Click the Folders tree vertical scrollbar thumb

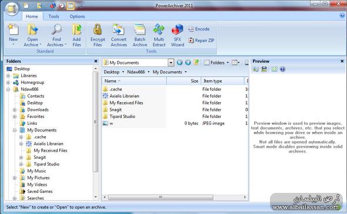[x=96, y=122]
